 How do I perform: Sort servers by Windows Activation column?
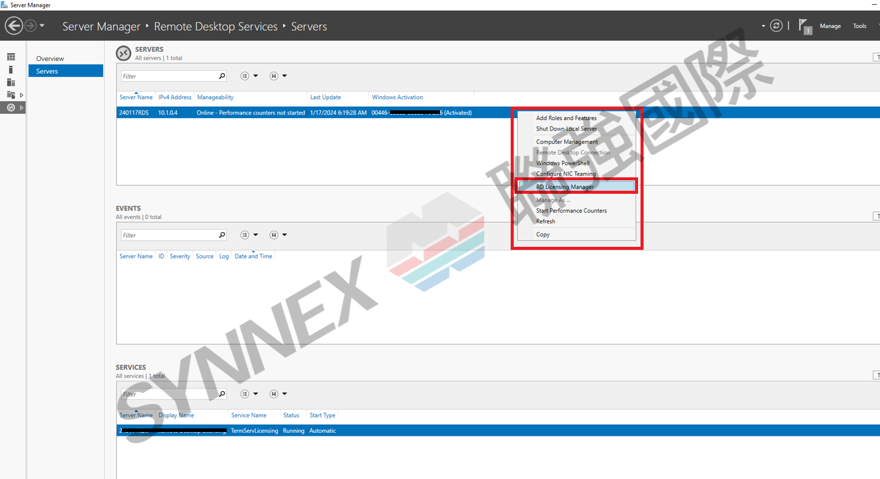point(397,98)
